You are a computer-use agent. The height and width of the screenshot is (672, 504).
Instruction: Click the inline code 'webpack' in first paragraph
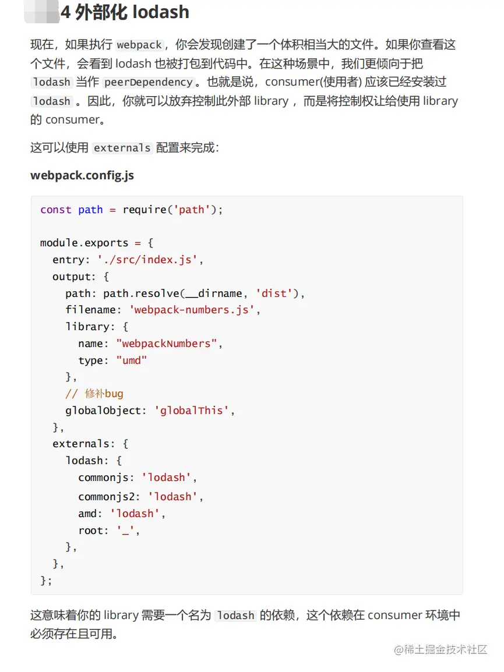point(139,45)
